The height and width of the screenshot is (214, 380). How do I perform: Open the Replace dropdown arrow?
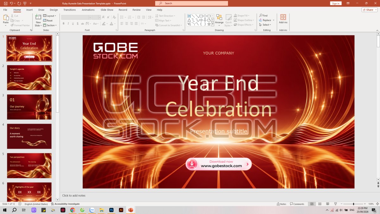(274, 20)
